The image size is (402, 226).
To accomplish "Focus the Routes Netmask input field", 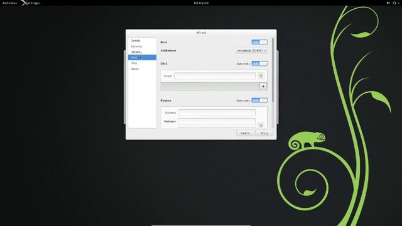I will [217, 121].
